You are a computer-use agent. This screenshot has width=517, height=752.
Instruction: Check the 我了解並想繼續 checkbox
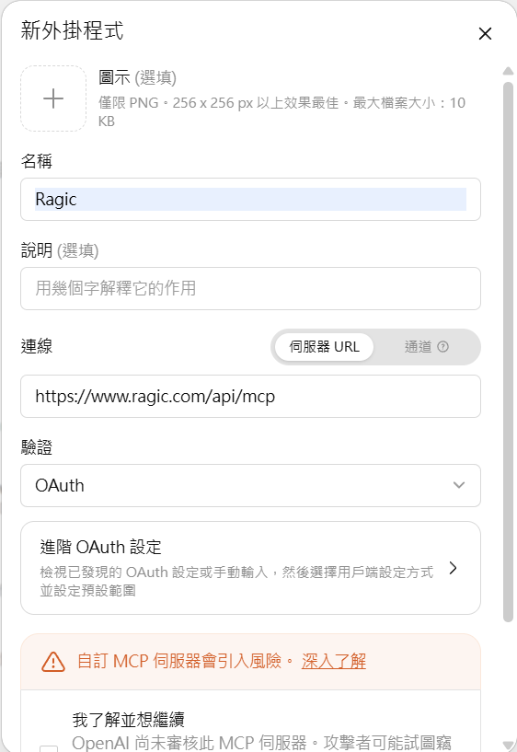pos(49,748)
